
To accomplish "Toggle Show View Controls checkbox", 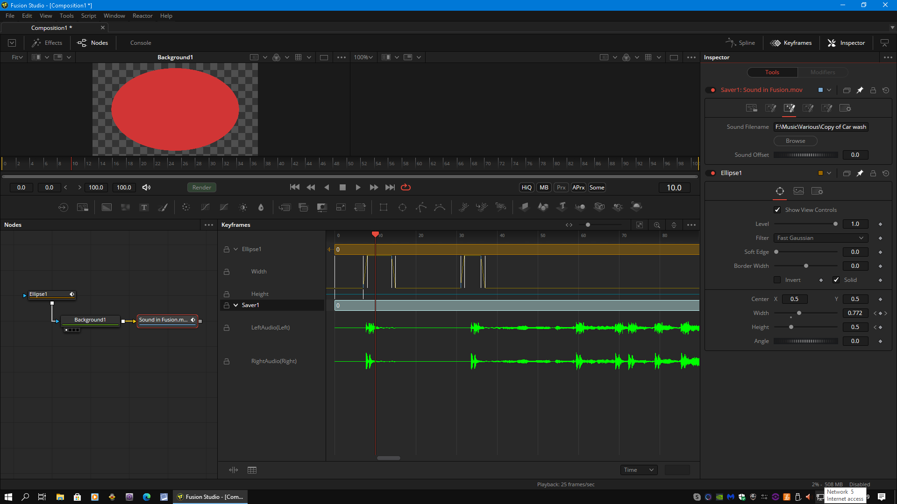I will (777, 209).
